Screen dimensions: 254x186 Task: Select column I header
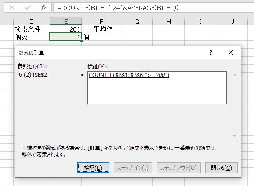coord(200,22)
